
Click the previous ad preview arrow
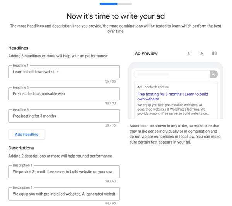coord(189,54)
